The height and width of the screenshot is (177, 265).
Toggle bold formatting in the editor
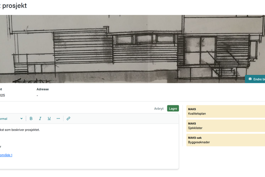point(31,119)
